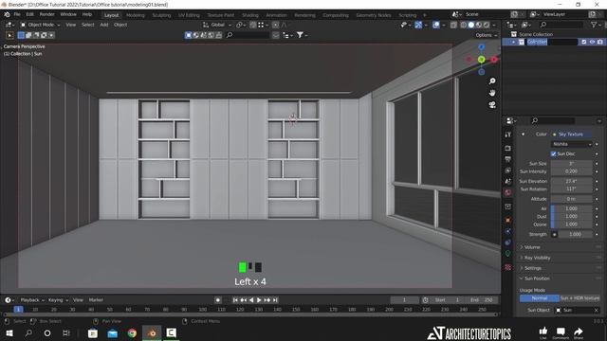Click the Air density slider
Screen dimensions: 607x341
pos(571,208)
